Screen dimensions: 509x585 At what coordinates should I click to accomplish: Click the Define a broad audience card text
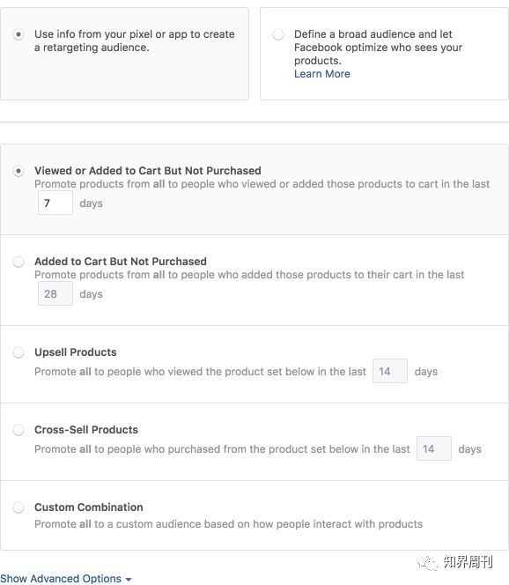tap(378, 48)
